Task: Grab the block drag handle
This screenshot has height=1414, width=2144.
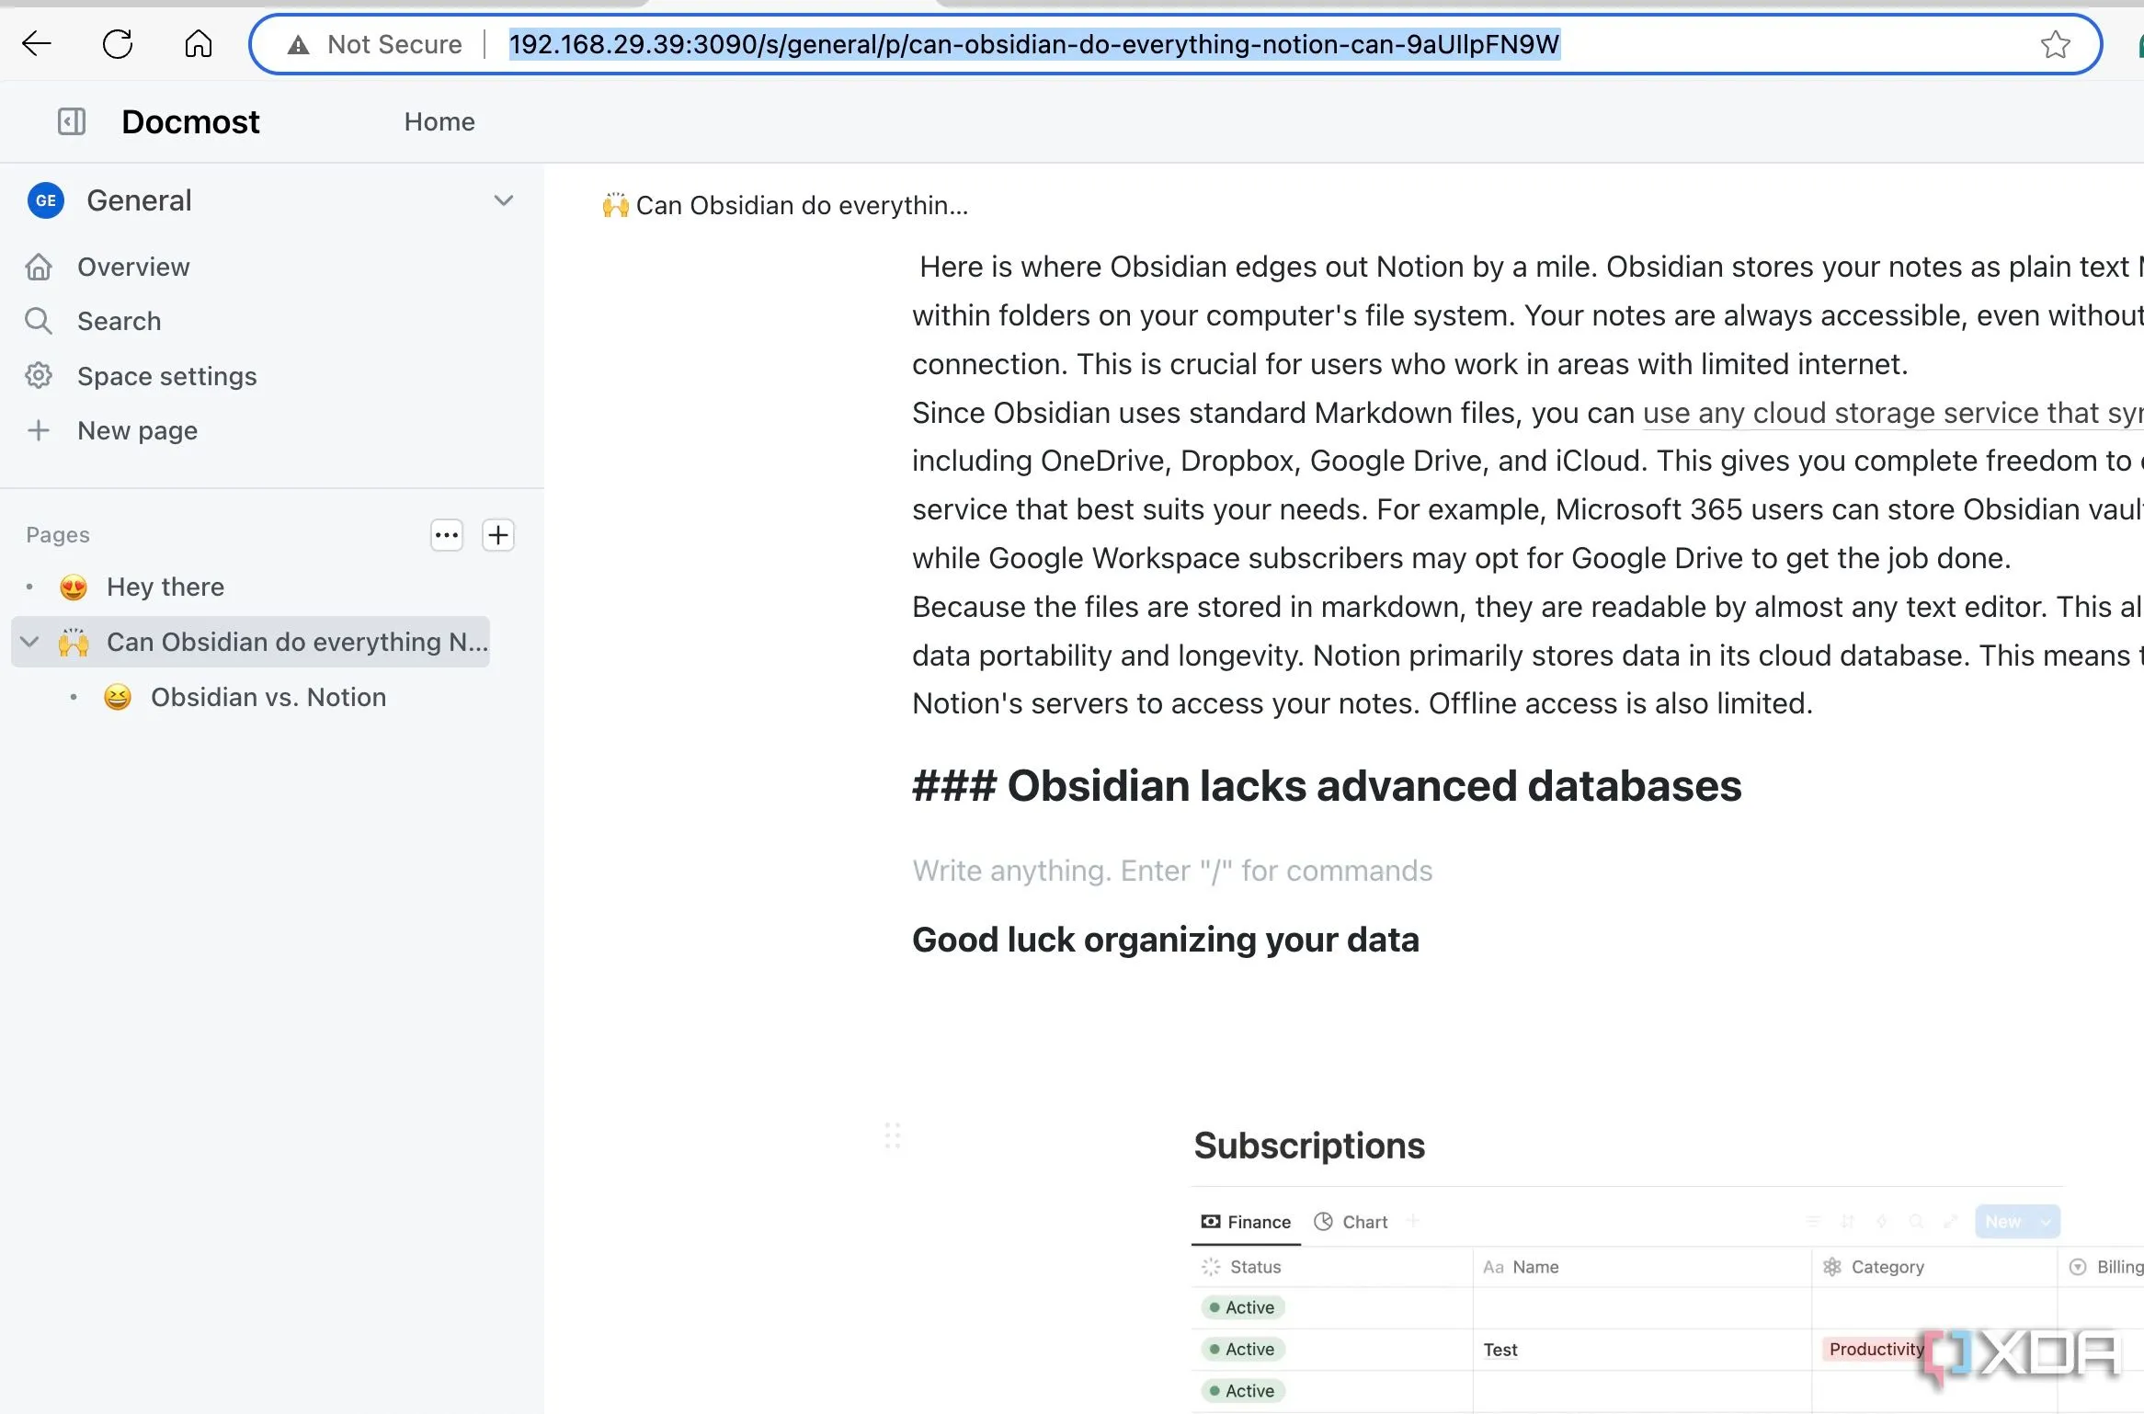Action: [x=892, y=1135]
